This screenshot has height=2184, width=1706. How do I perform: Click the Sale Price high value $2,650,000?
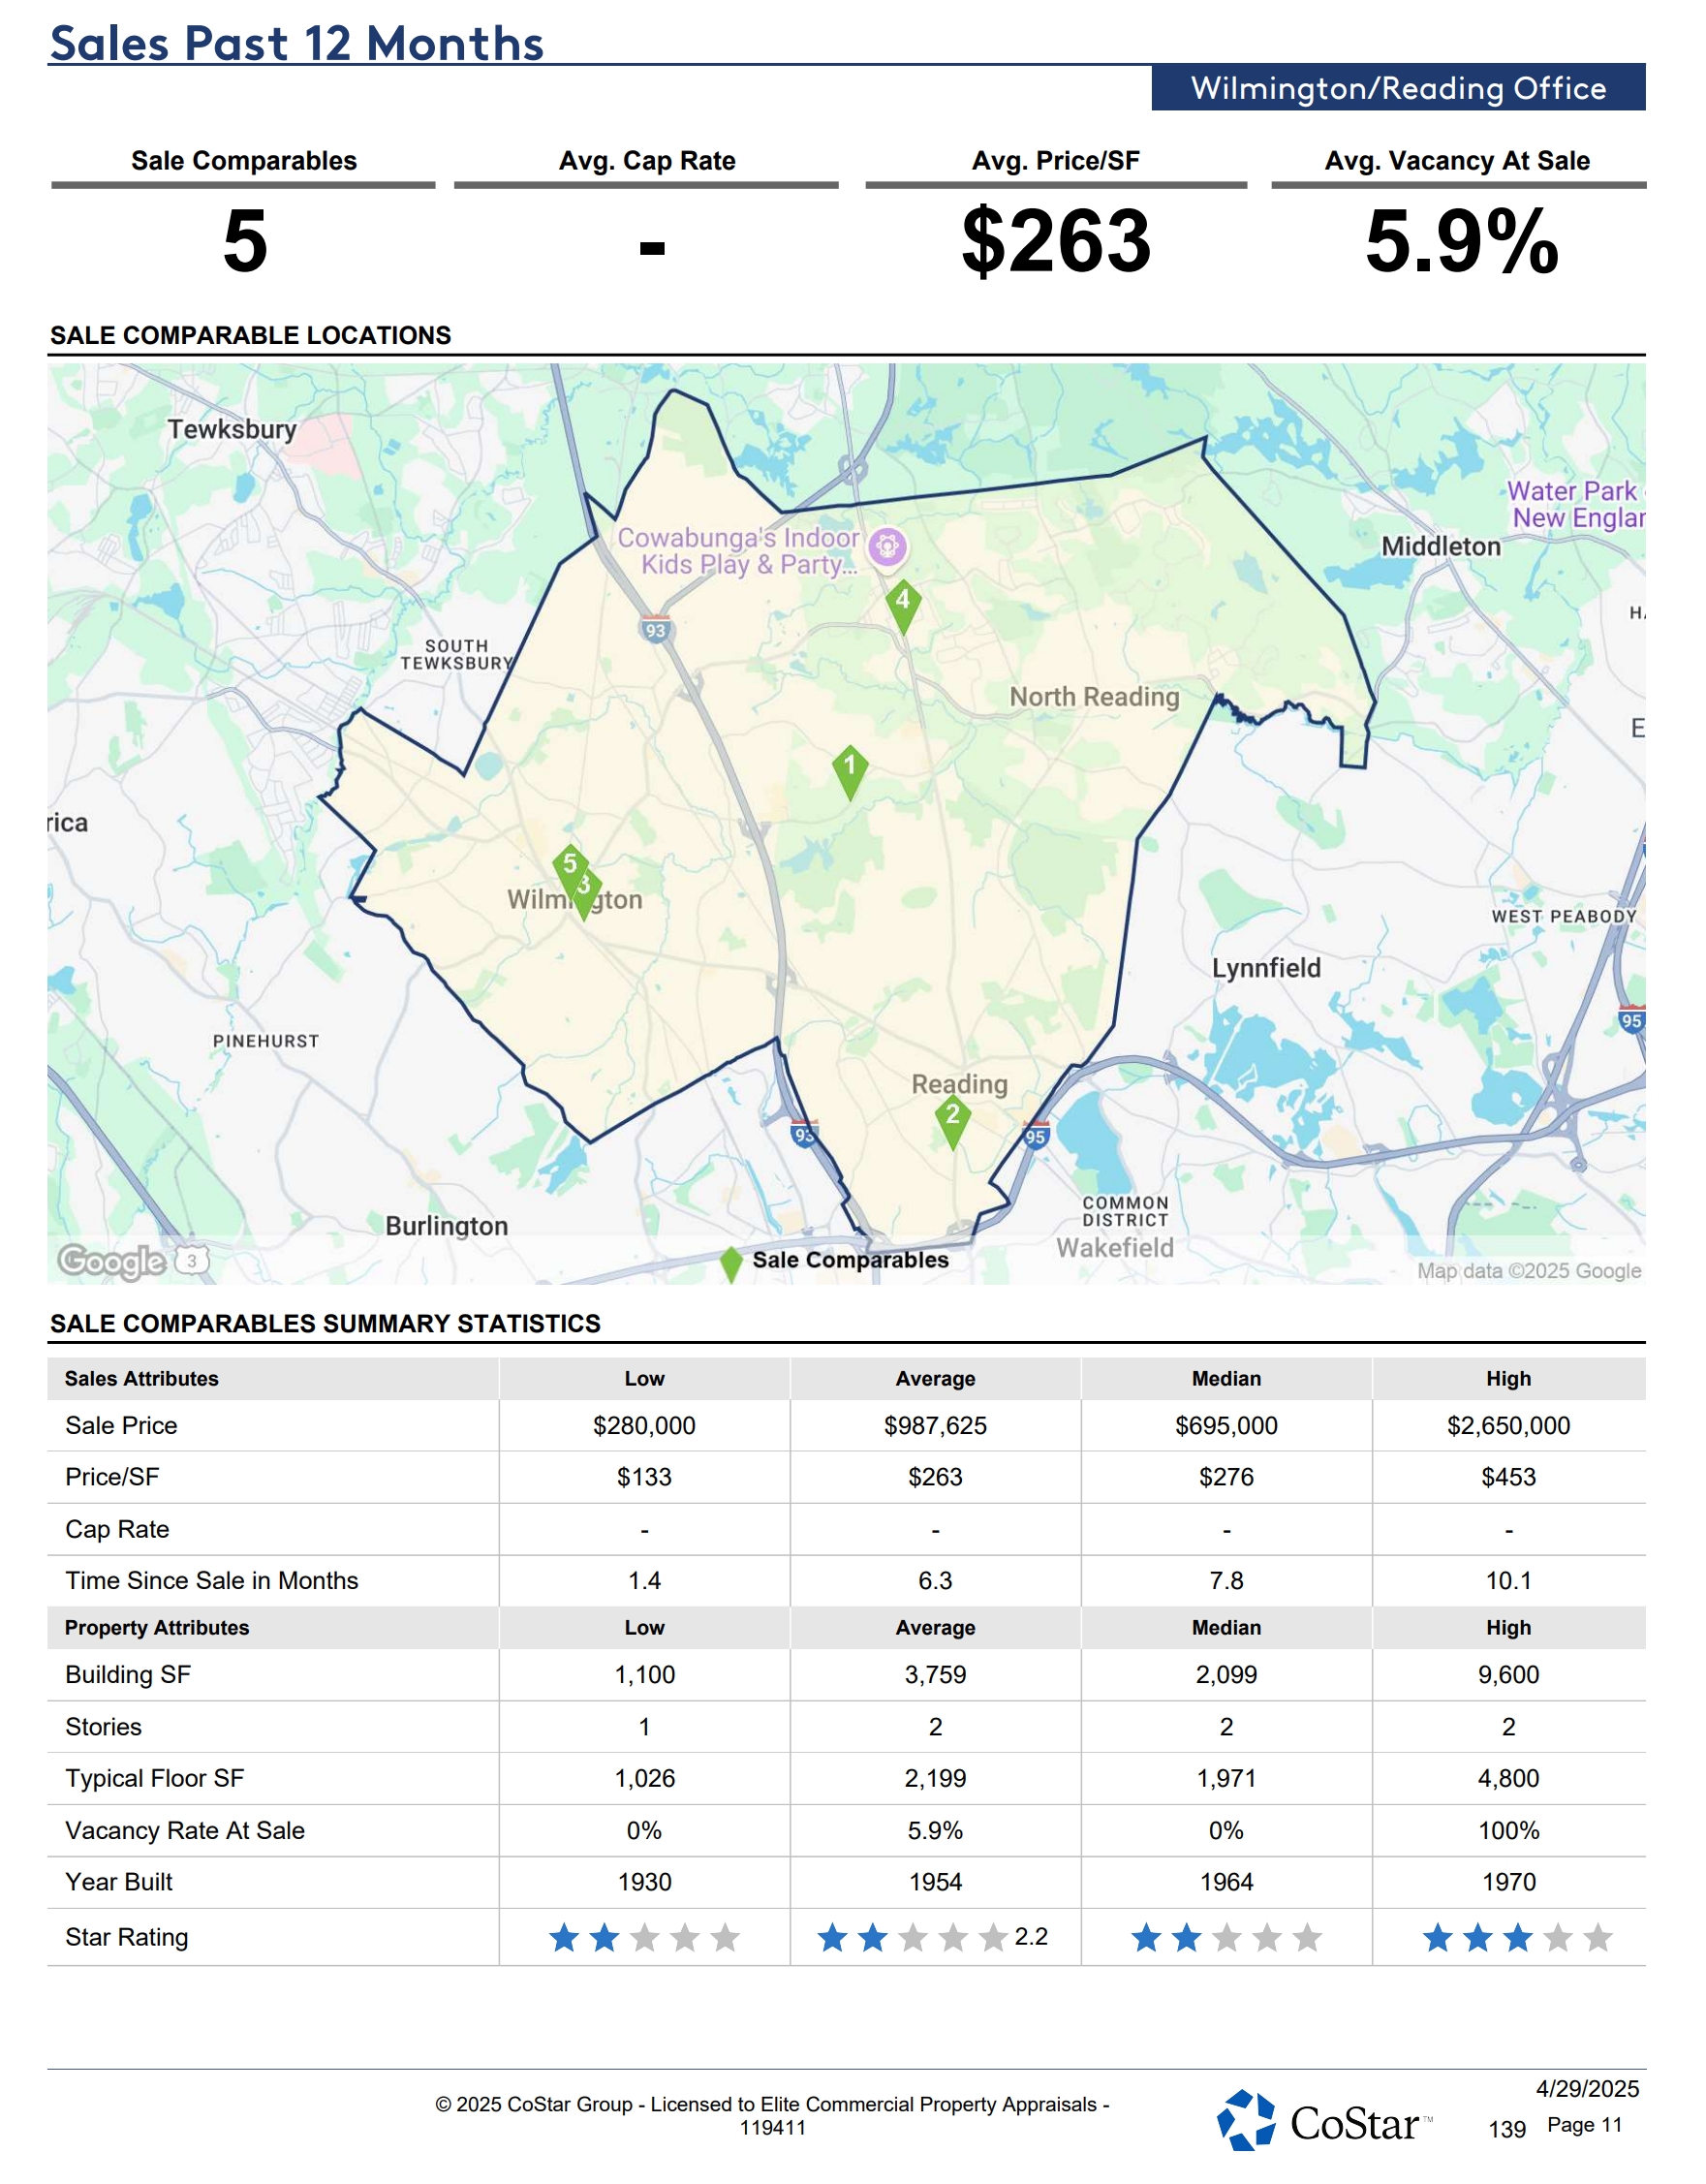click(x=1508, y=1426)
